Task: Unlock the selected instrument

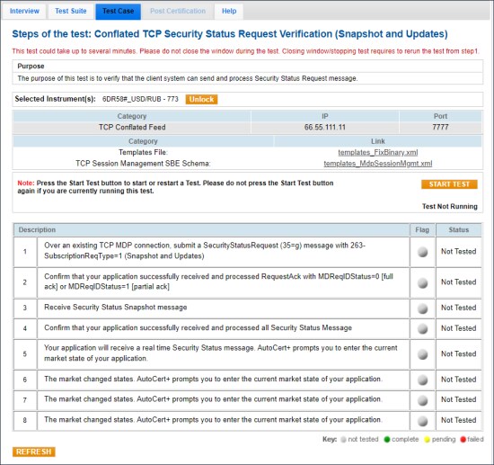Action: [201, 99]
